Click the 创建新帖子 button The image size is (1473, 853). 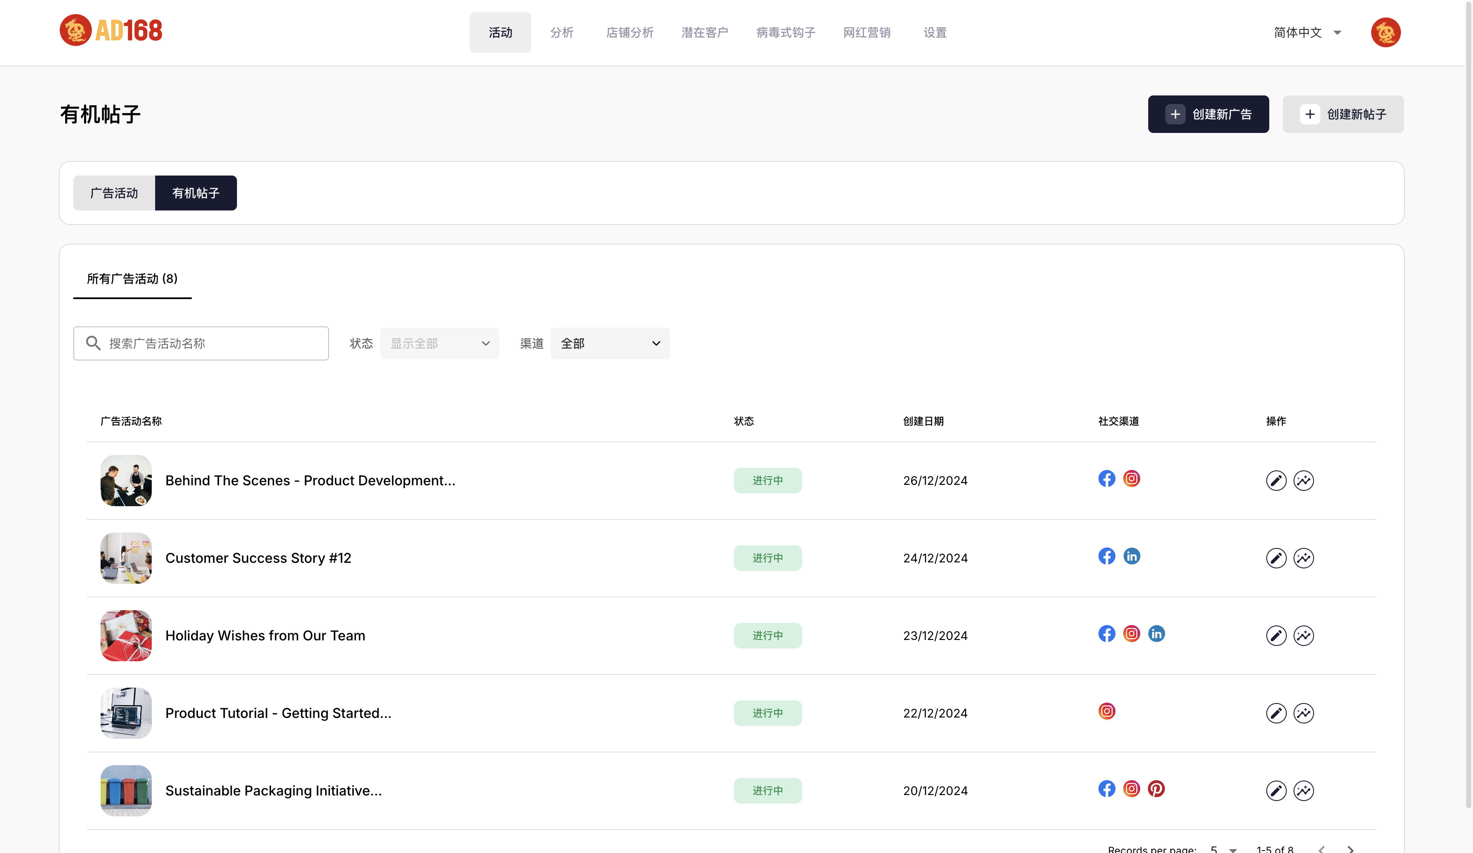(1343, 114)
